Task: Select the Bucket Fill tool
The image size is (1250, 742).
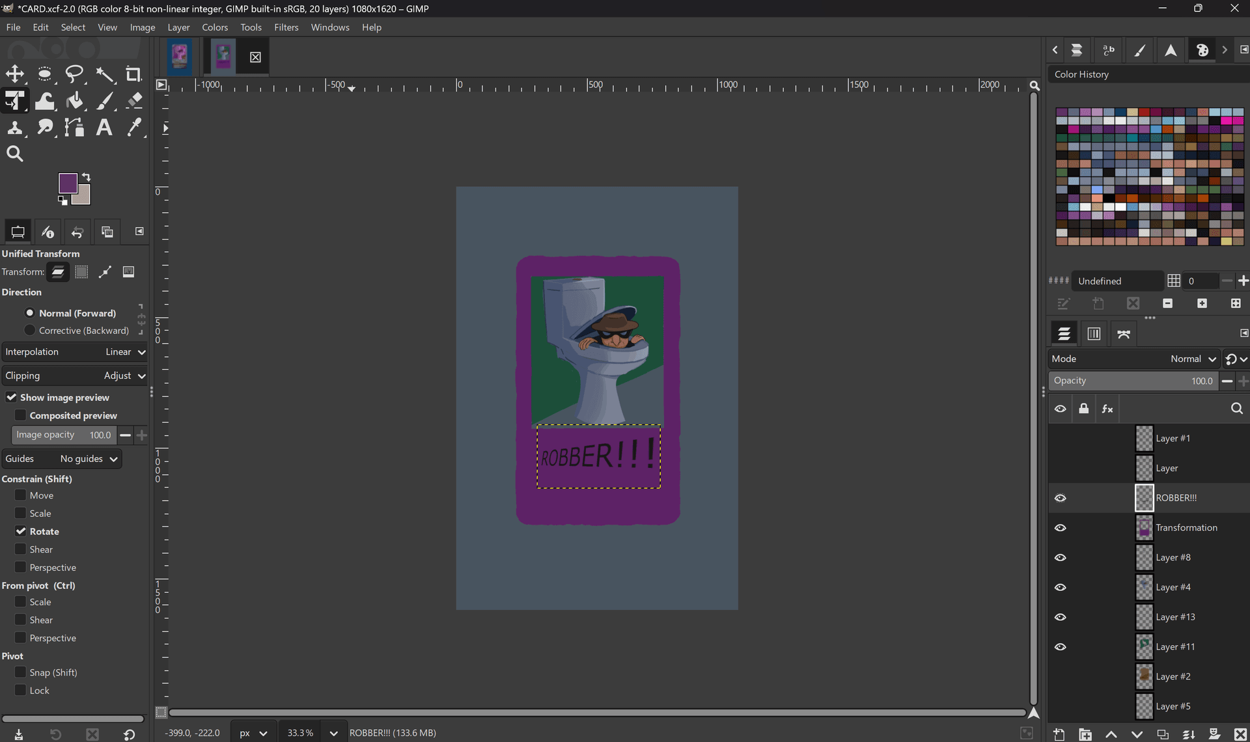Action: 75,101
